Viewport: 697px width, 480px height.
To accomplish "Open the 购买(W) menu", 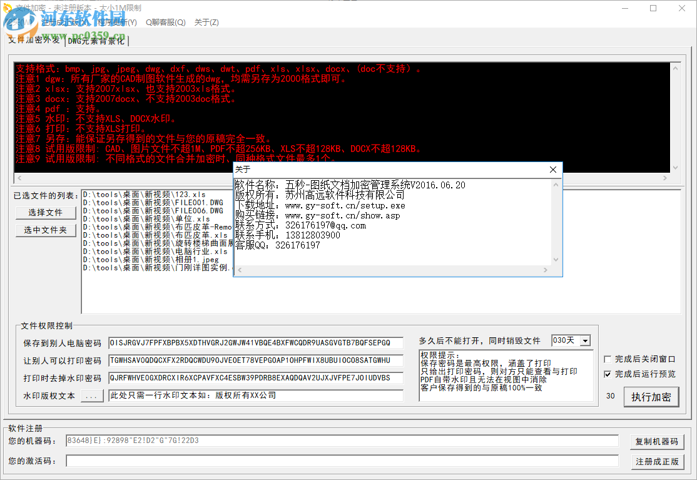I will click(20, 23).
